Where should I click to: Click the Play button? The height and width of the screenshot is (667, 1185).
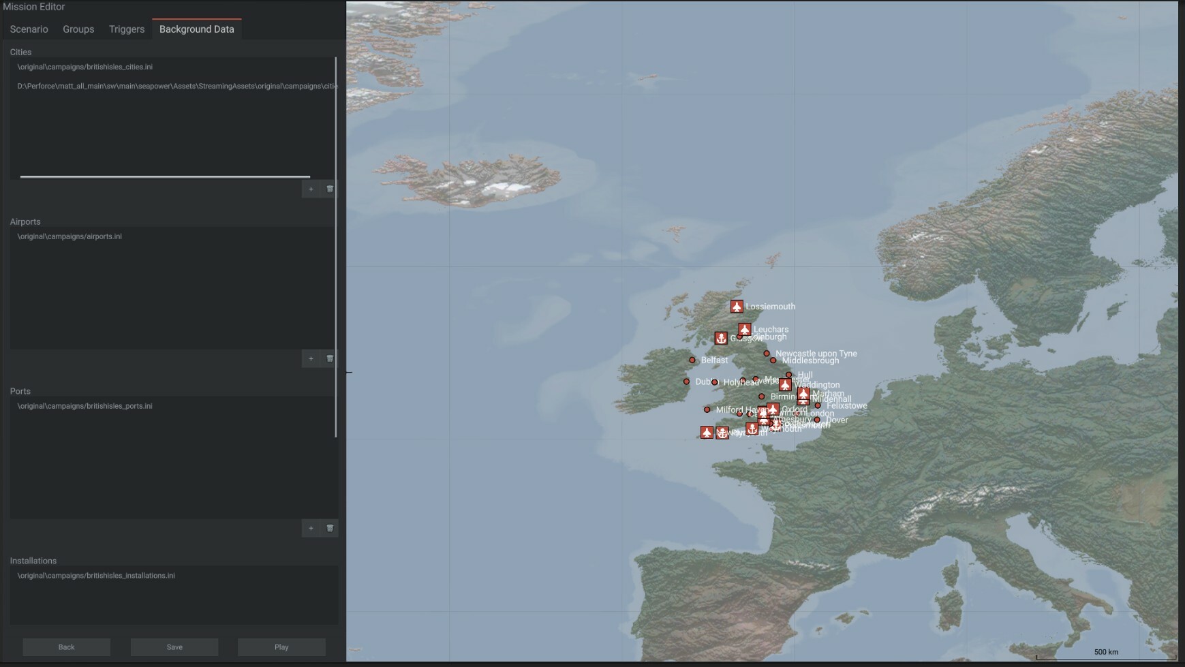tap(281, 647)
